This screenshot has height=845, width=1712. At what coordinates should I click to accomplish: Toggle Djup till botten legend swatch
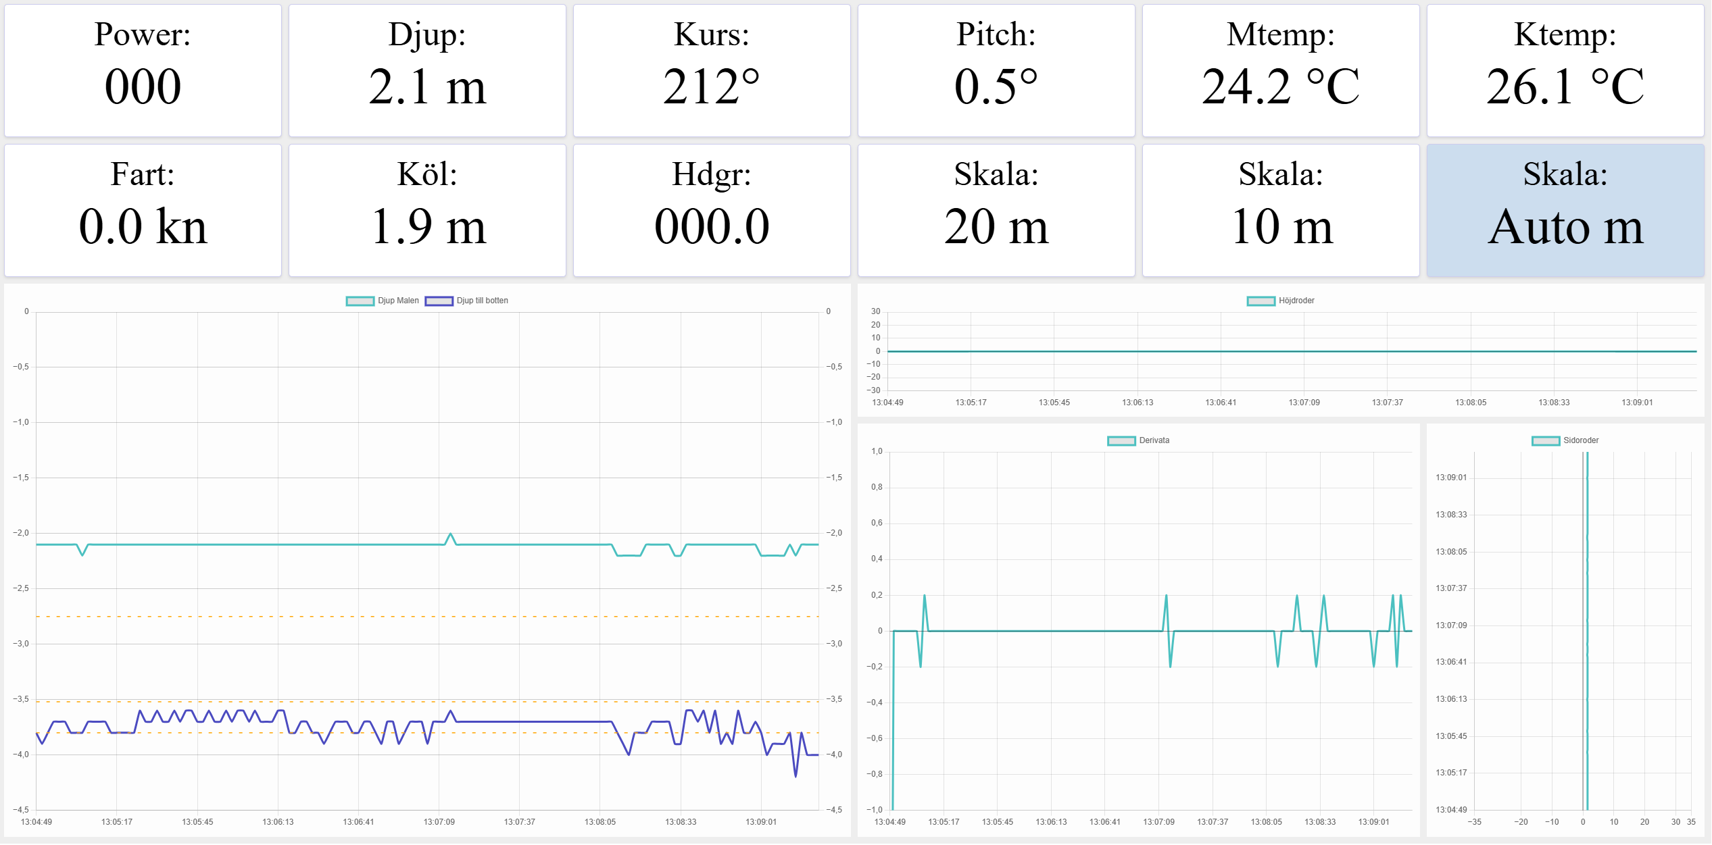pos(439,301)
